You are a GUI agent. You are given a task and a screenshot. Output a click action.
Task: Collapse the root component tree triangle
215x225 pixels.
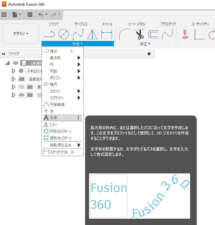(x=8, y=63)
